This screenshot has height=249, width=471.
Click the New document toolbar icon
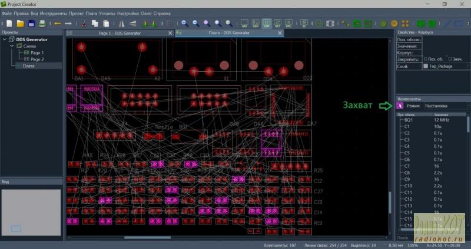[x=8, y=23]
